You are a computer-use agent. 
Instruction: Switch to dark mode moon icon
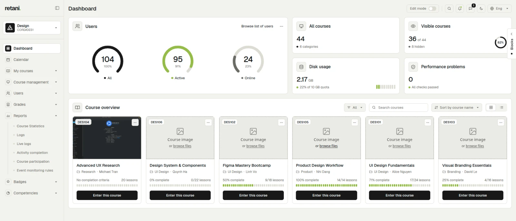point(481,9)
